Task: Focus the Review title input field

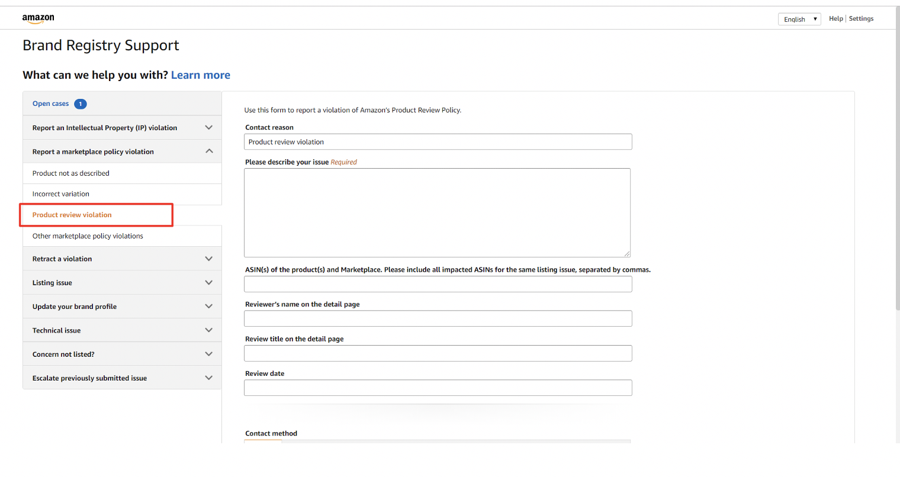Action: pos(438,353)
